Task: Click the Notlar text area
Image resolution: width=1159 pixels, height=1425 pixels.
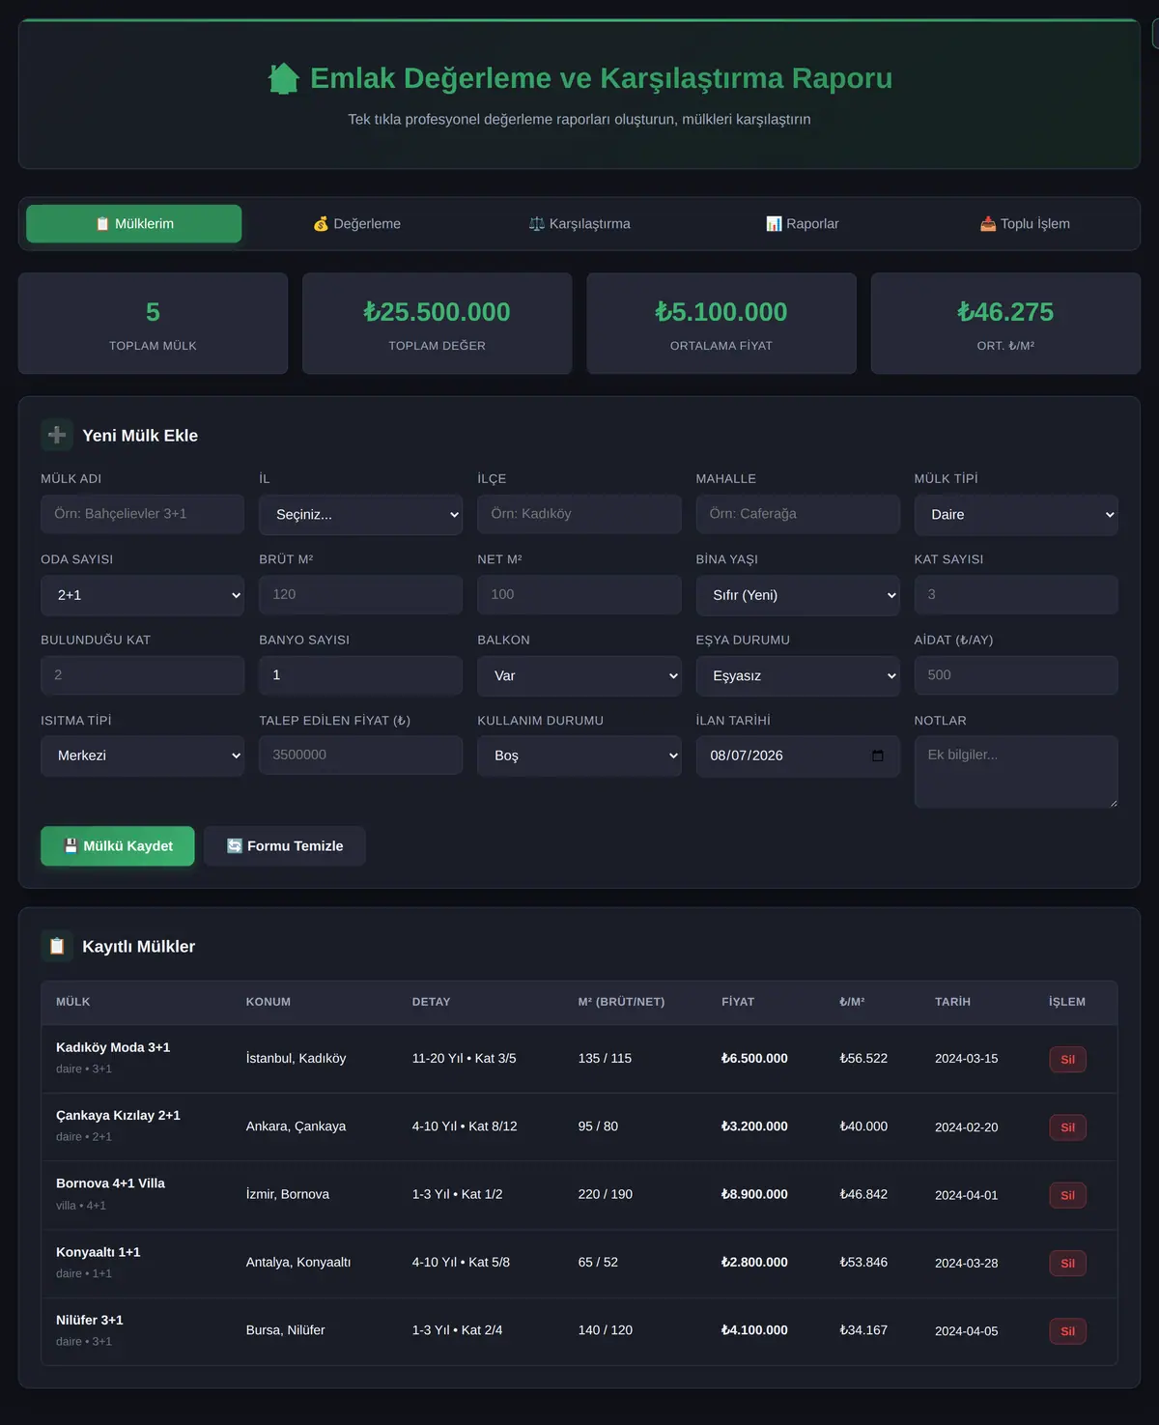Action: pos(1016,772)
